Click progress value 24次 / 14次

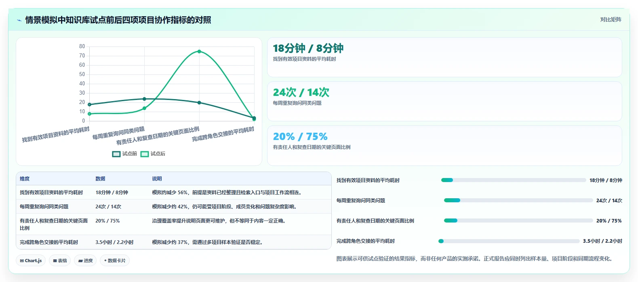(x=609, y=201)
